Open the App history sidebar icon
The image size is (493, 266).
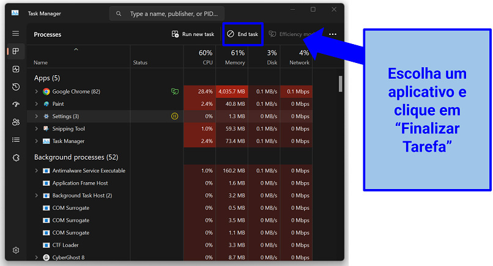click(16, 87)
